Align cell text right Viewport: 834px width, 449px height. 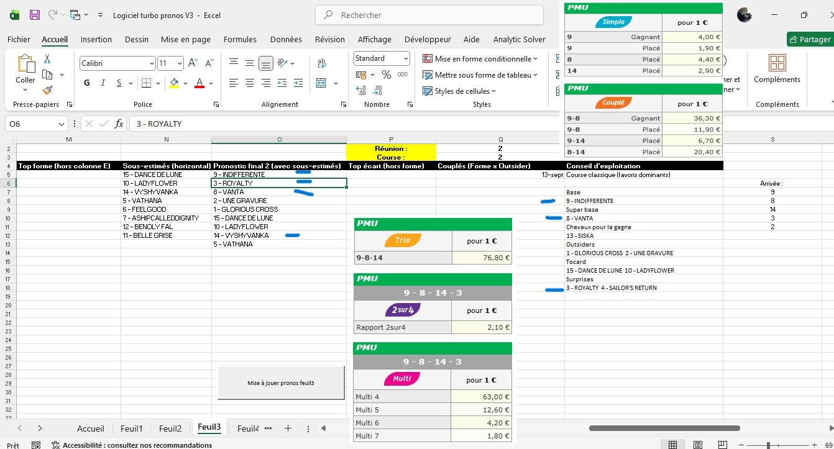pyautogui.click(x=266, y=83)
